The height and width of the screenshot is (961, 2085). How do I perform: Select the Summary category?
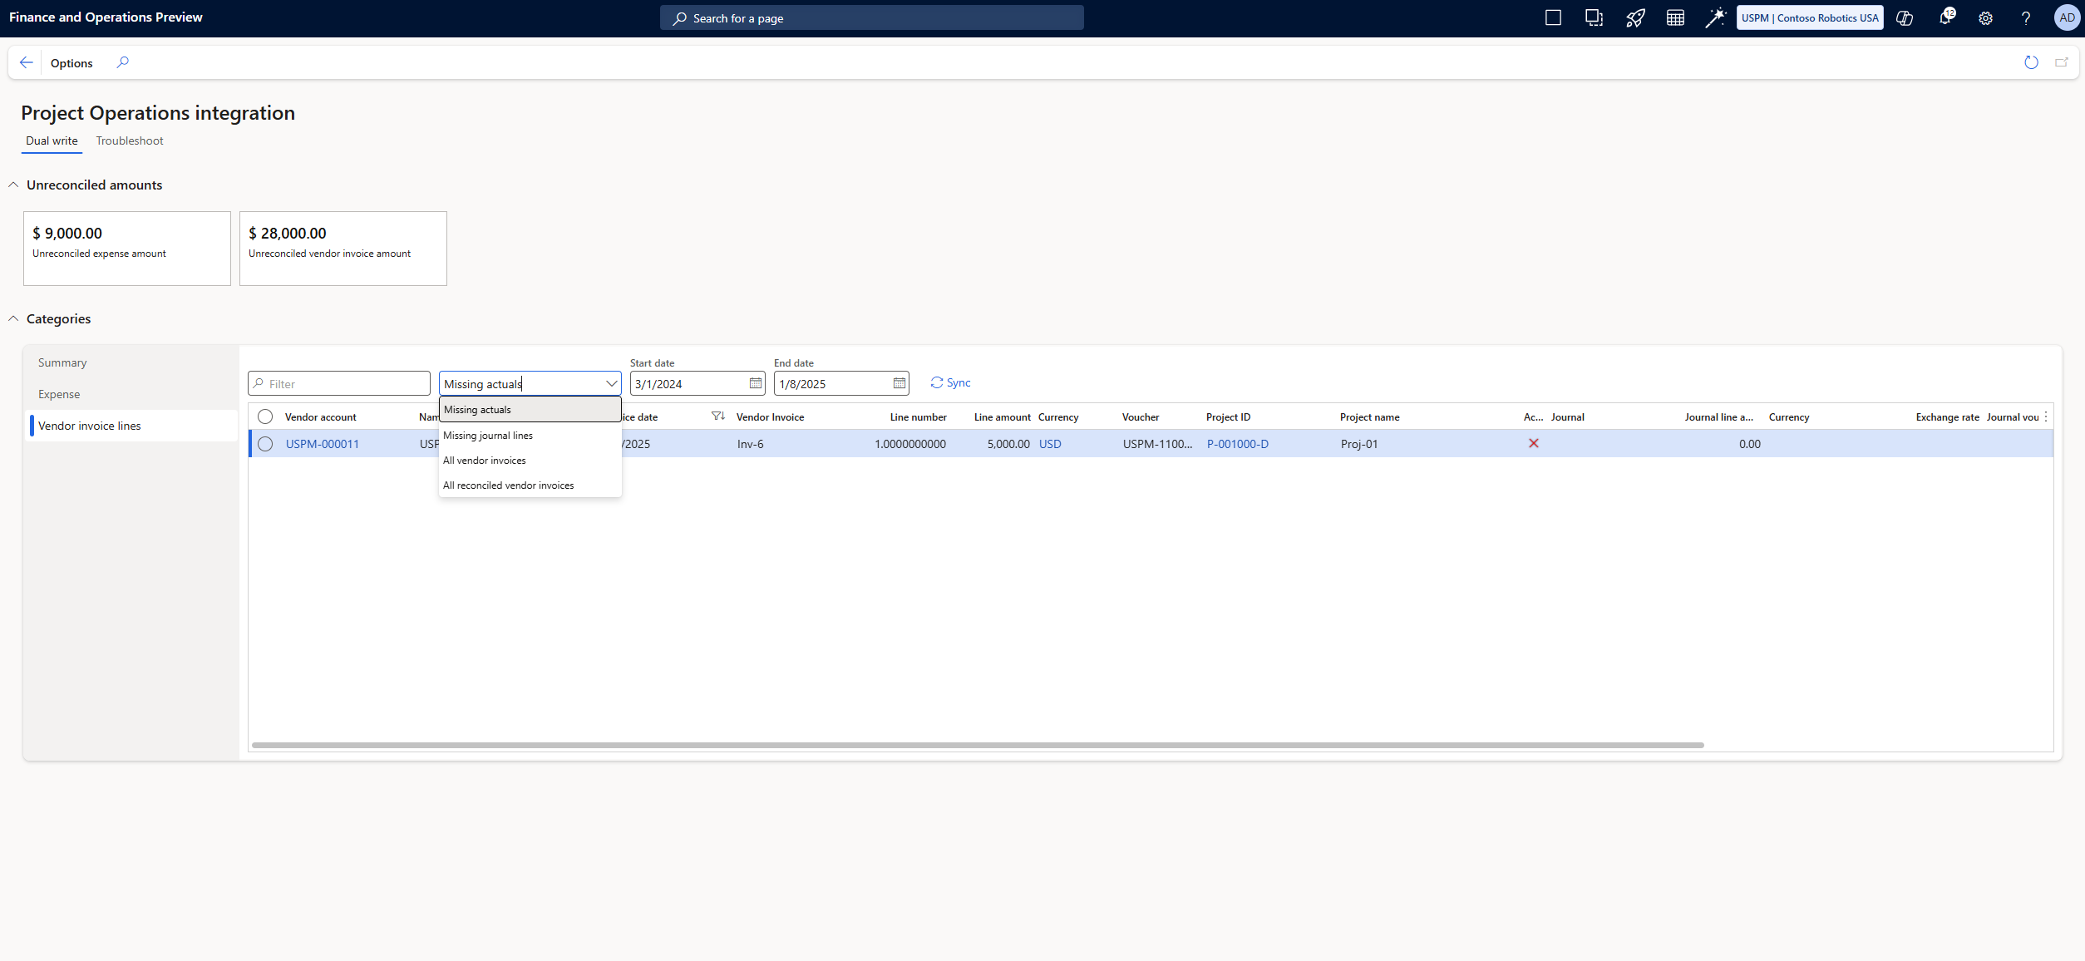point(131,362)
